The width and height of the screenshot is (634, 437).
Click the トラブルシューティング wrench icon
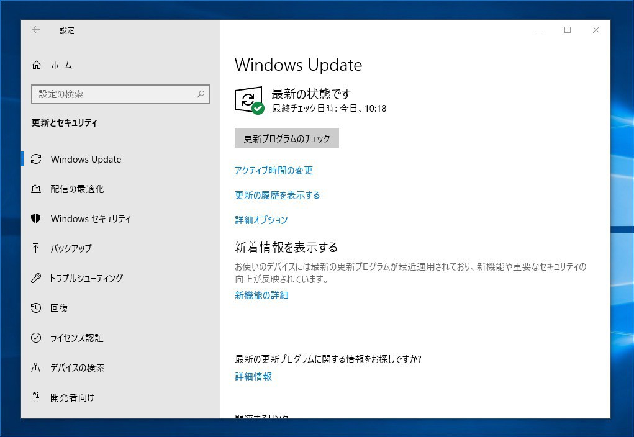point(36,278)
